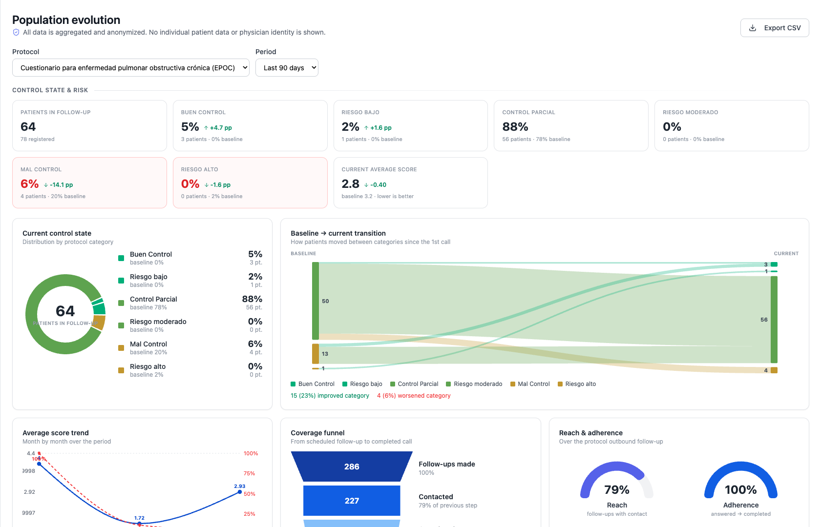
Task: Click the up arrow in the Buen Control card
Action: 206,128
